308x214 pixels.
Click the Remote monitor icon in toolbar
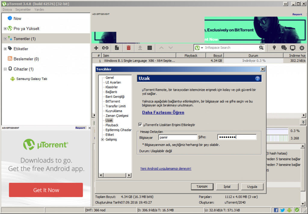coord(293,48)
